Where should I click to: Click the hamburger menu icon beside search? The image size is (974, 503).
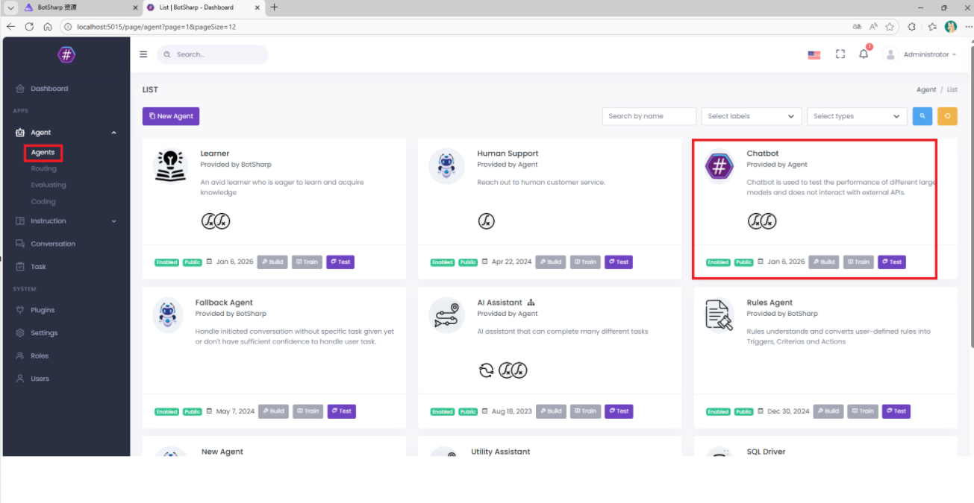point(143,54)
